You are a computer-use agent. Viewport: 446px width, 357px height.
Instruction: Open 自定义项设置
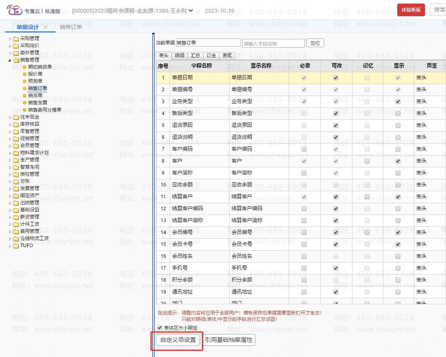coord(178,340)
